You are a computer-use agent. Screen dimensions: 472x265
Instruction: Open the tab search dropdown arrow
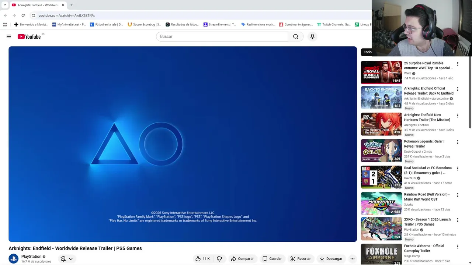pyautogui.click(x=5, y=5)
